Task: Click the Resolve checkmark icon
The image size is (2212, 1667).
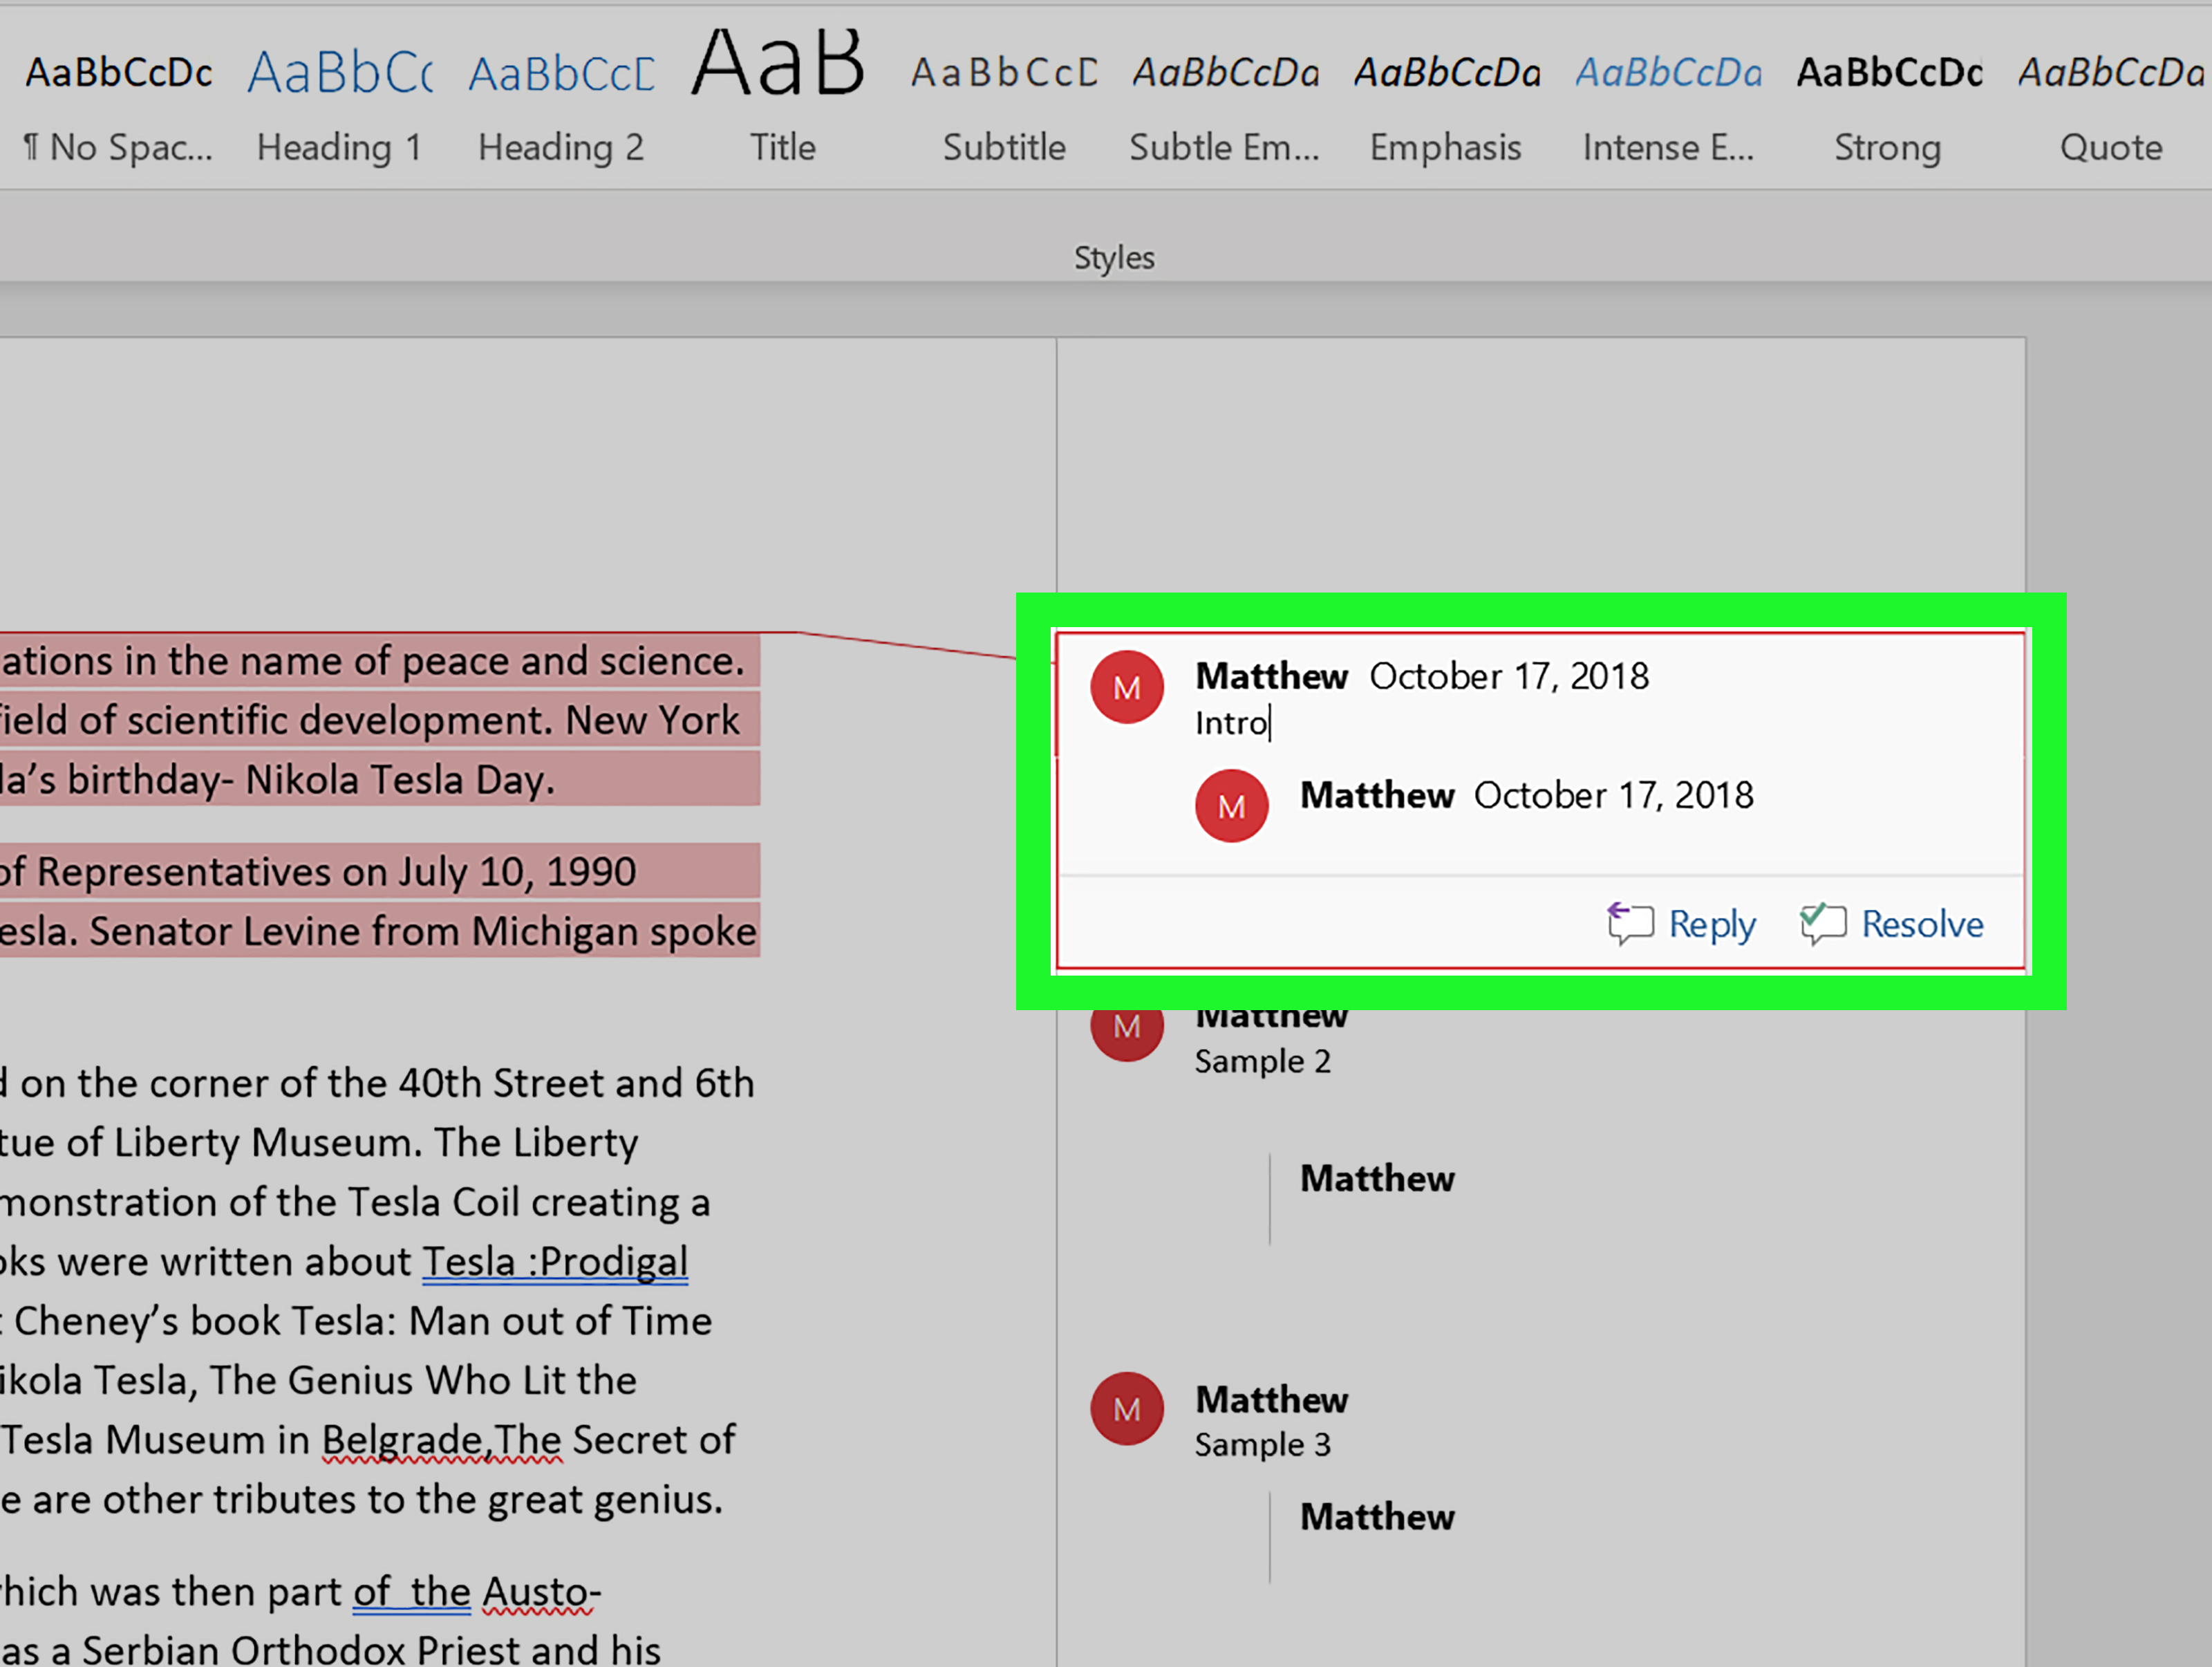Action: tap(1822, 923)
